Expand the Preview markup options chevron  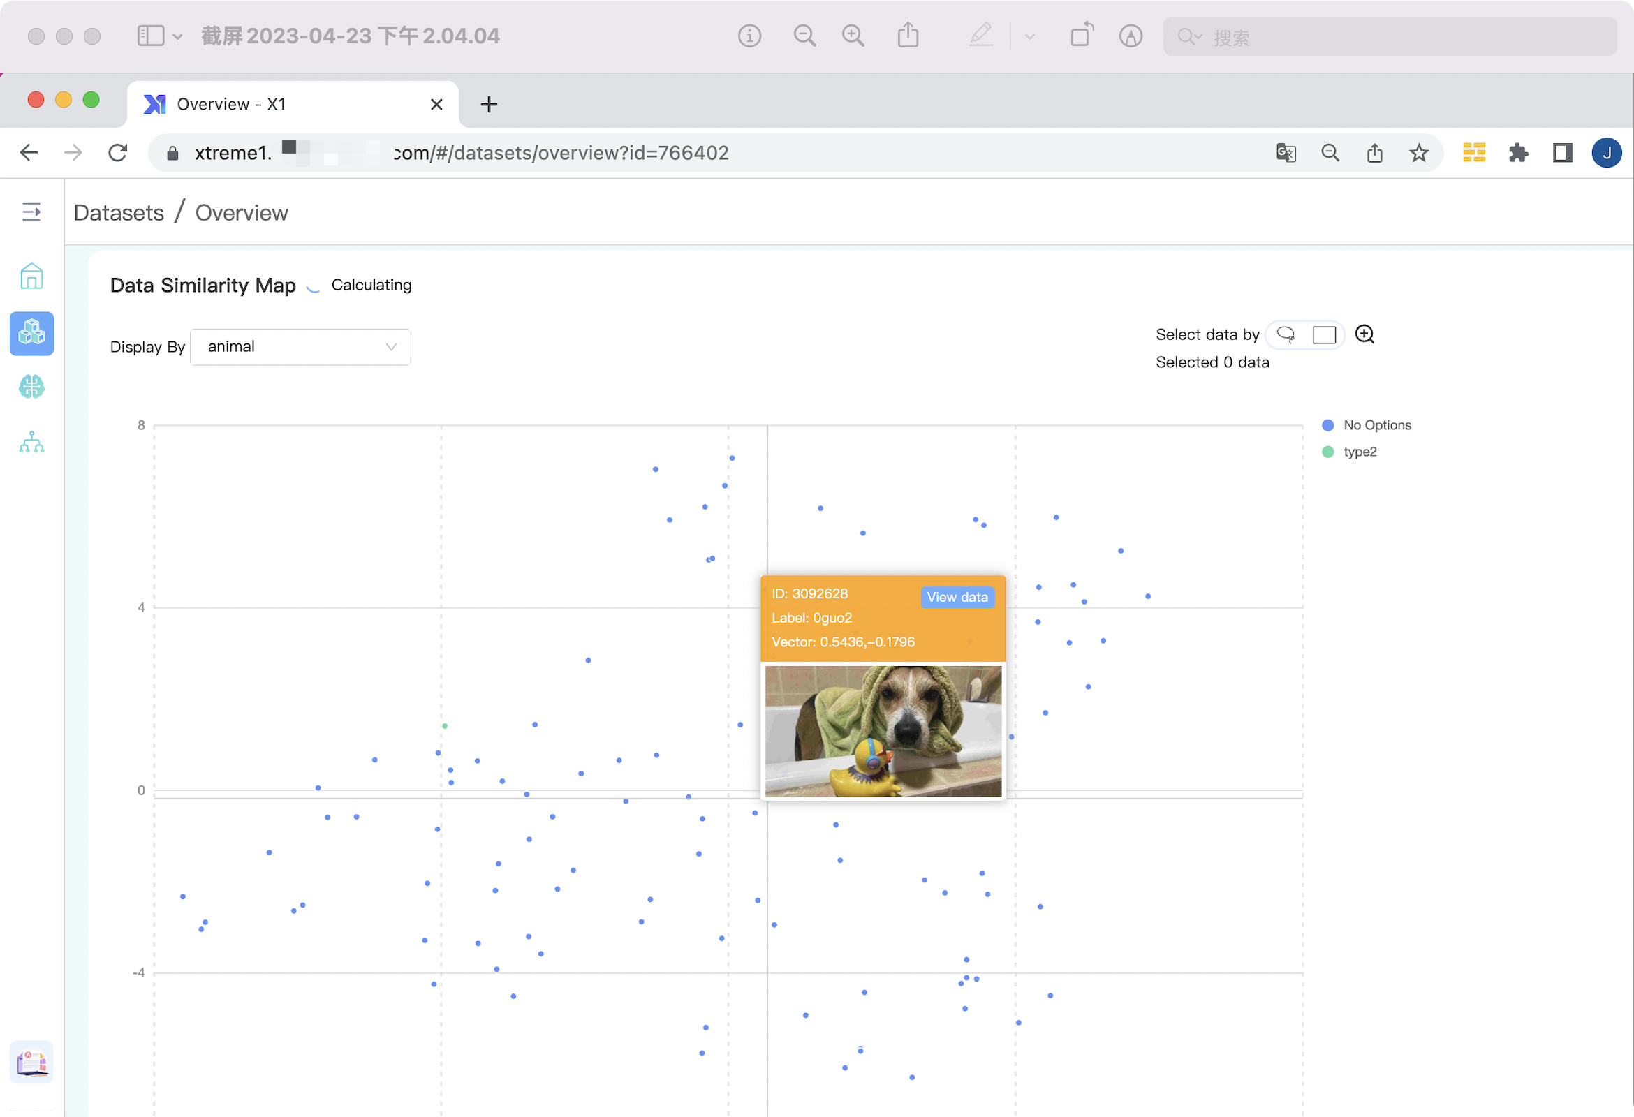point(1029,36)
